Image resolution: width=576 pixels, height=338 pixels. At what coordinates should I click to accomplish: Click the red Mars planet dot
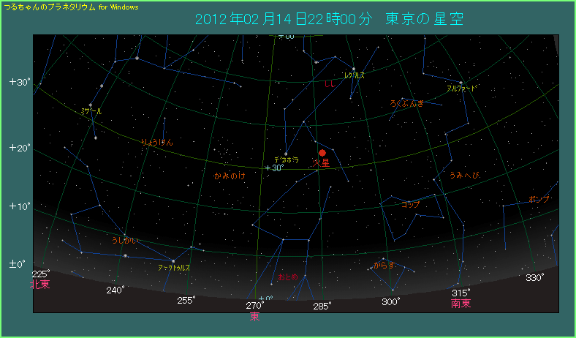322,153
